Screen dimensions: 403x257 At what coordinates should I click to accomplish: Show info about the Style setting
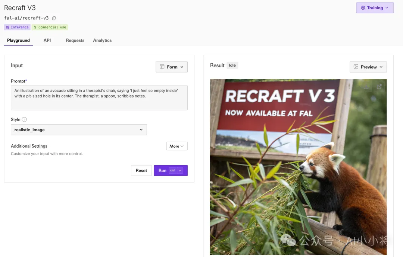tap(24, 119)
